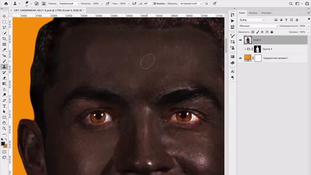Screen dimensions: 311x175
Task: Select the Path Selection tool
Action: tap(4, 112)
